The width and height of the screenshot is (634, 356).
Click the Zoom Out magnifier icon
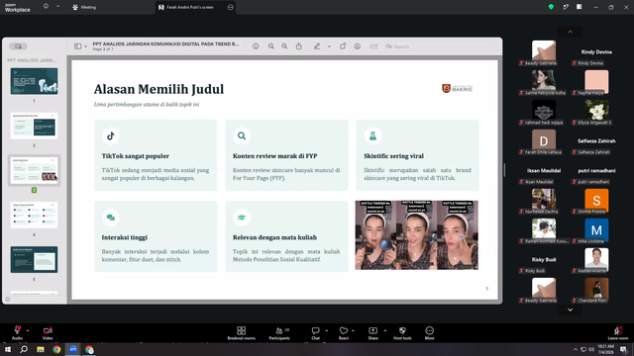(270, 46)
